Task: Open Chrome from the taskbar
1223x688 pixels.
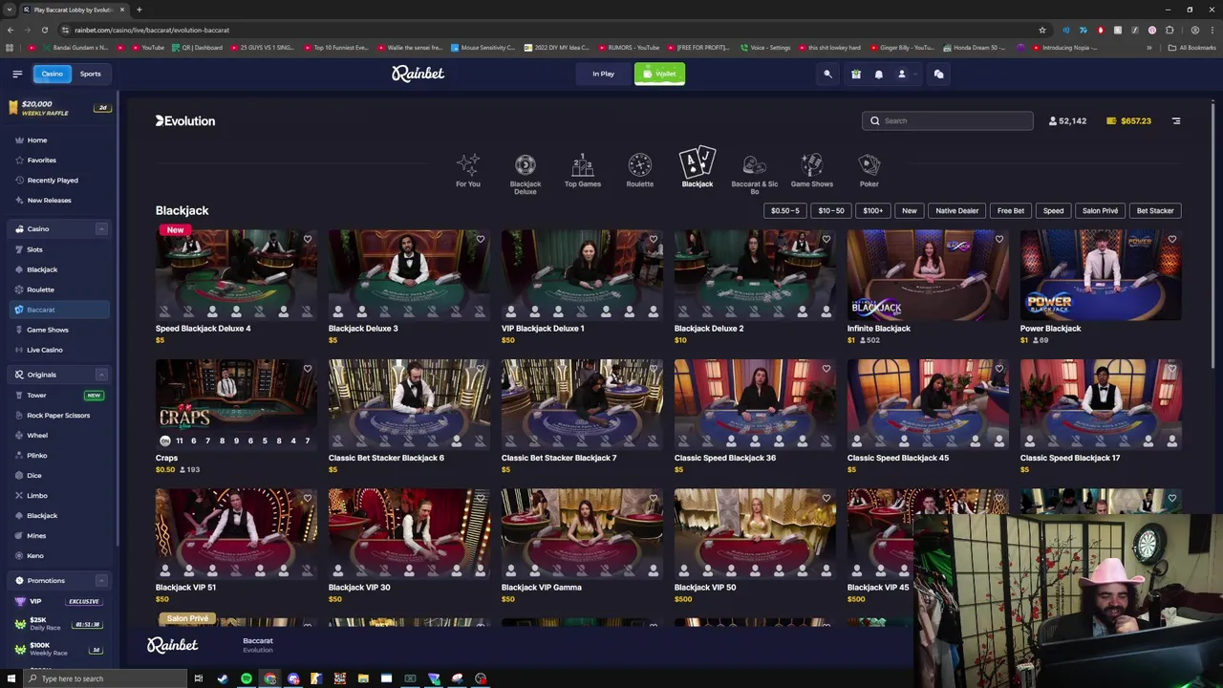Action: point(270,678)
